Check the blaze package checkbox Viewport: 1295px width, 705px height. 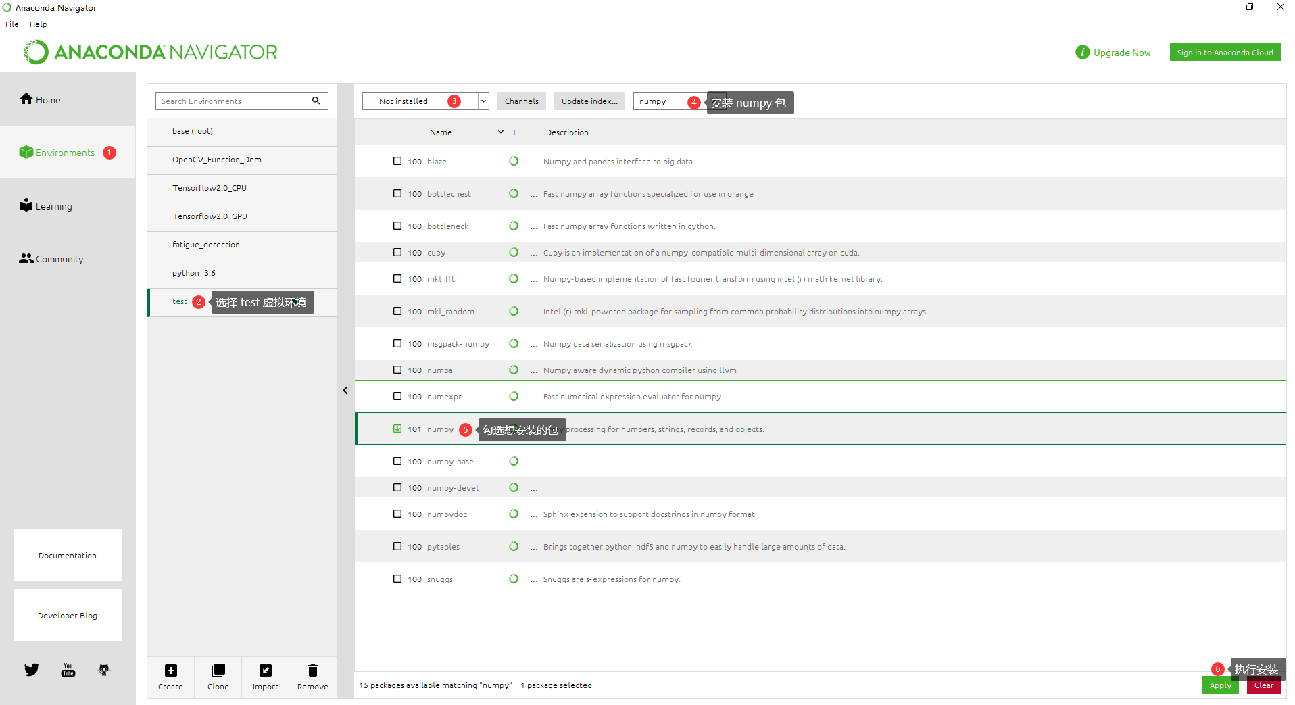(397, 161)
